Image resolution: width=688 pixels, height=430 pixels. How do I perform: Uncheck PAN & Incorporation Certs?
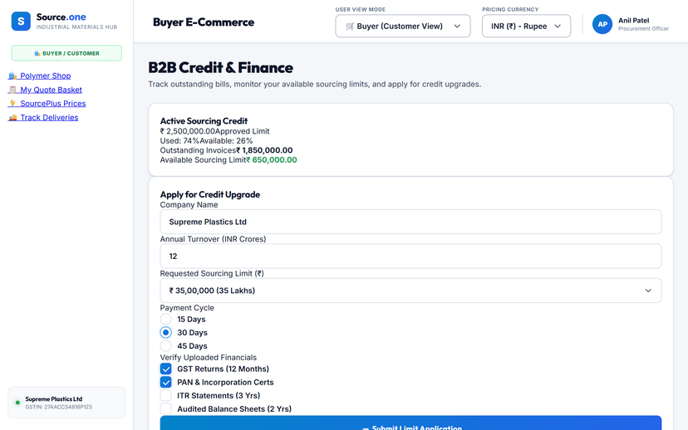166,382
